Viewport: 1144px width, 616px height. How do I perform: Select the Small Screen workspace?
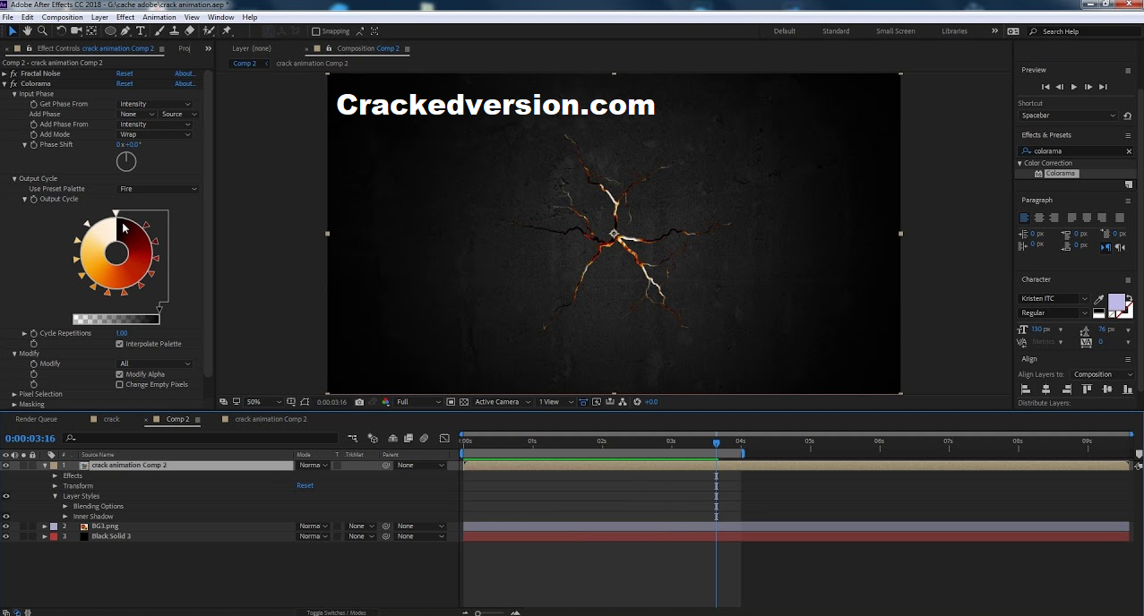pos(896,31)
